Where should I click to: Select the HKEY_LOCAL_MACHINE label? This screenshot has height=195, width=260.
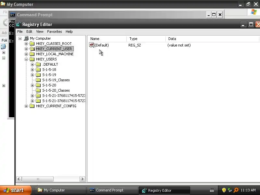pos(55,54)
